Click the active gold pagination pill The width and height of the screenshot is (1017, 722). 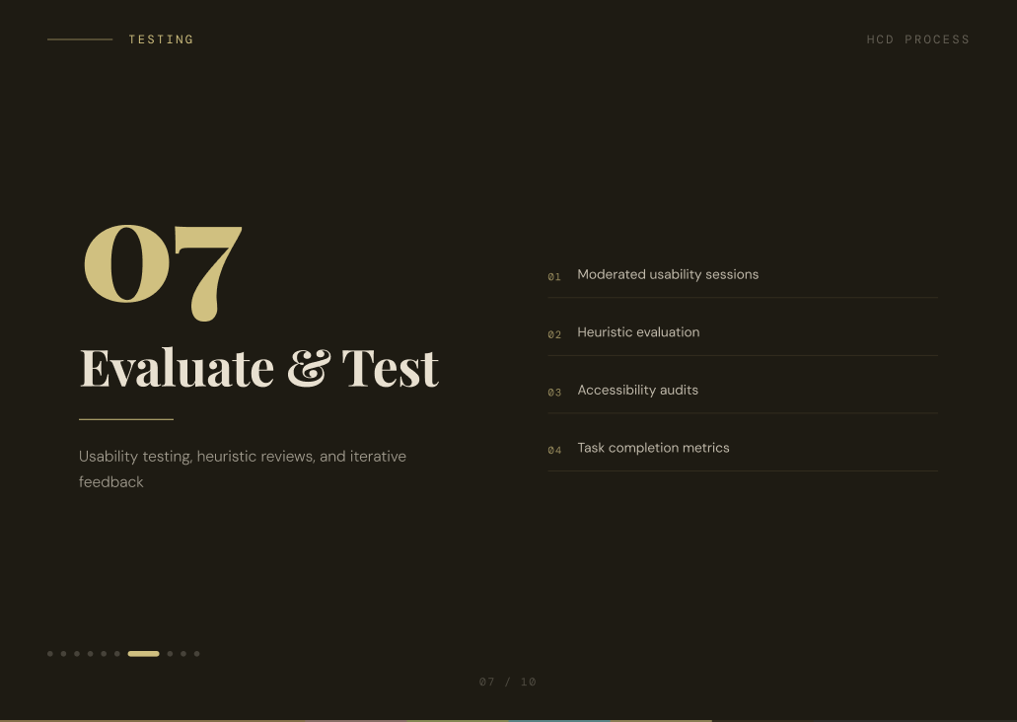(143, 654)
